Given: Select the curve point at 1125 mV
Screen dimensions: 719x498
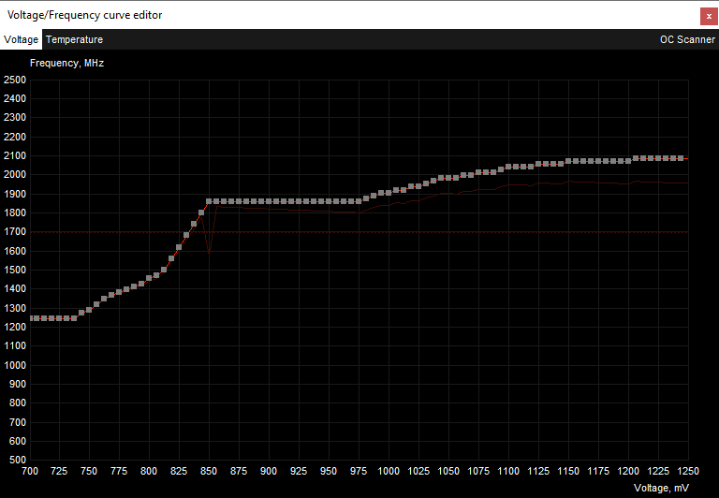Looking at the screenshot, I should 538,164.
